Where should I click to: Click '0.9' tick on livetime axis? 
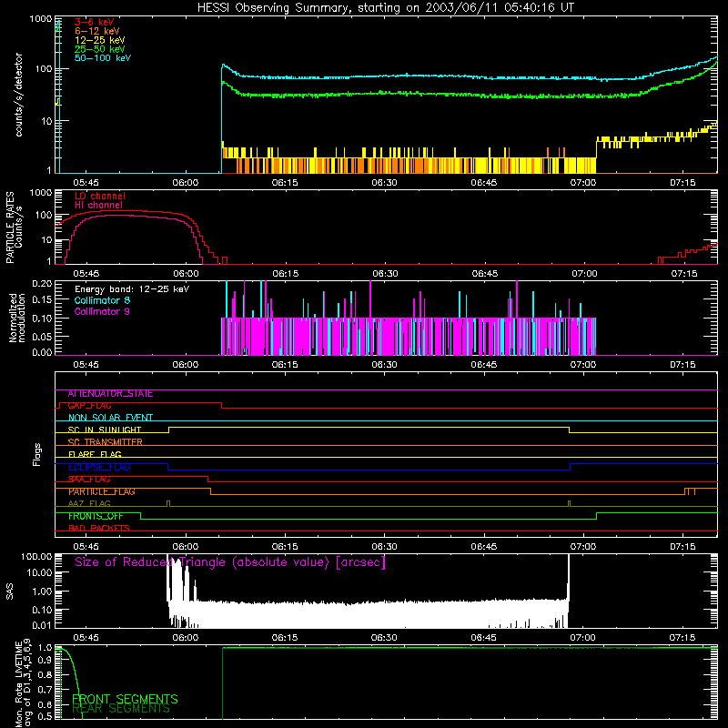click(x=45, y=661)
